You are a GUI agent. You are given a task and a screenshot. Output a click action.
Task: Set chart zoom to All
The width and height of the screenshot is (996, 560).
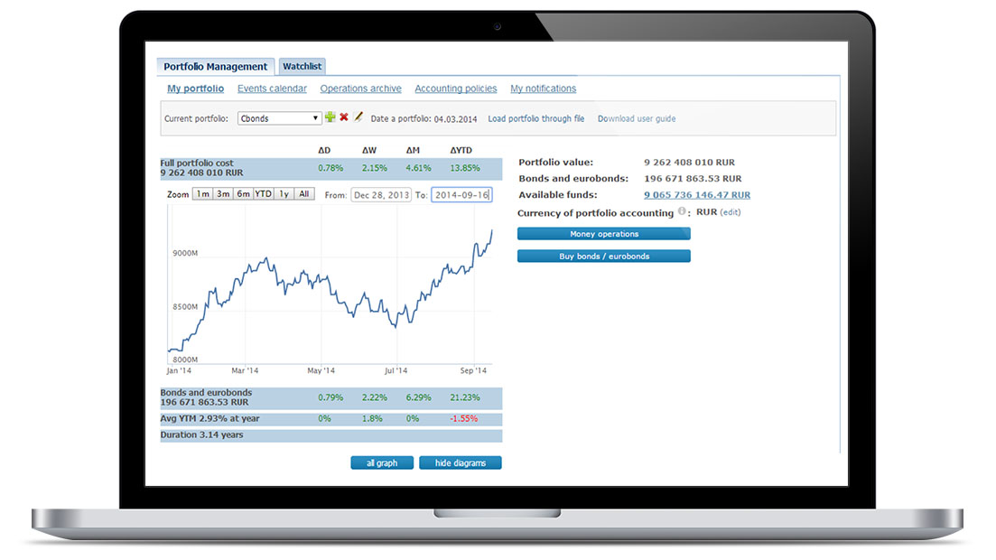coord(304,194)
